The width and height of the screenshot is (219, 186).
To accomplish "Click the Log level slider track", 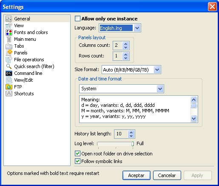I will click(x=116, y=144).
